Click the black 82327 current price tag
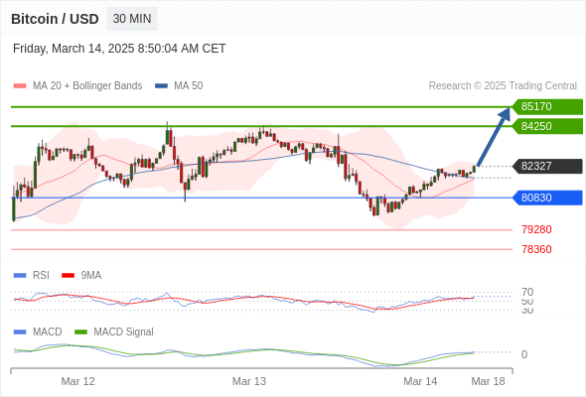This screenshot has height=397, width=586. [547, 166]
